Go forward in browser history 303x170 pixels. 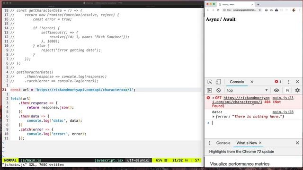pyautogui.click(x=213, y=10)
